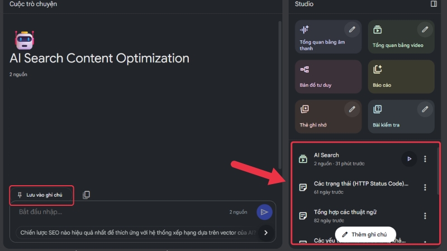Click the edit pencil on Tổng quan bằng video
The height and width of the screenshot is (251, 447).
(x=425, y=29)
